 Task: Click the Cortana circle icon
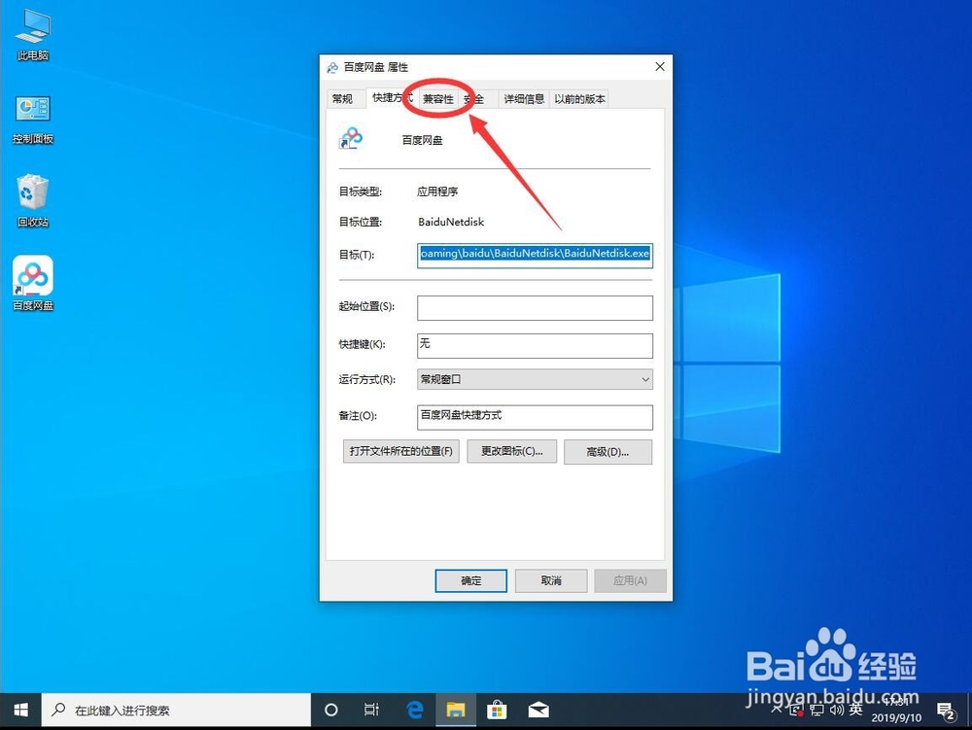coord(330,710)
